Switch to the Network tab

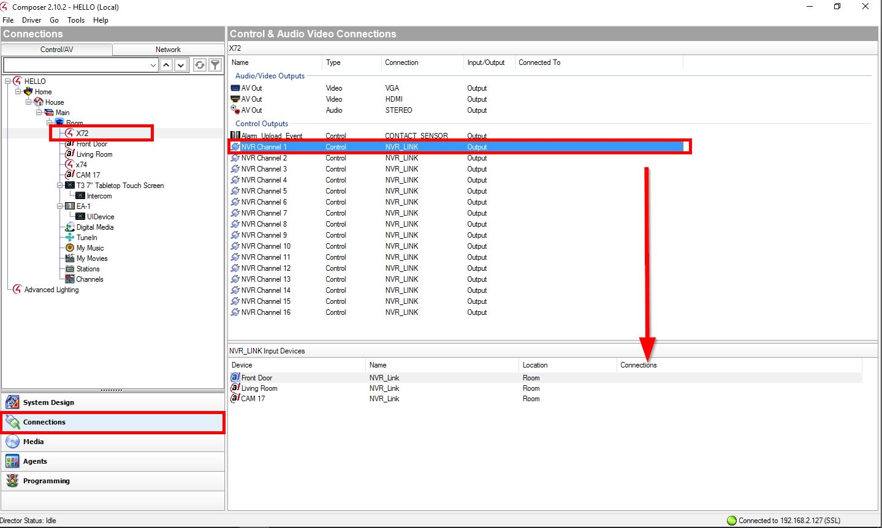pyautogui.click(x=168, y=50)
